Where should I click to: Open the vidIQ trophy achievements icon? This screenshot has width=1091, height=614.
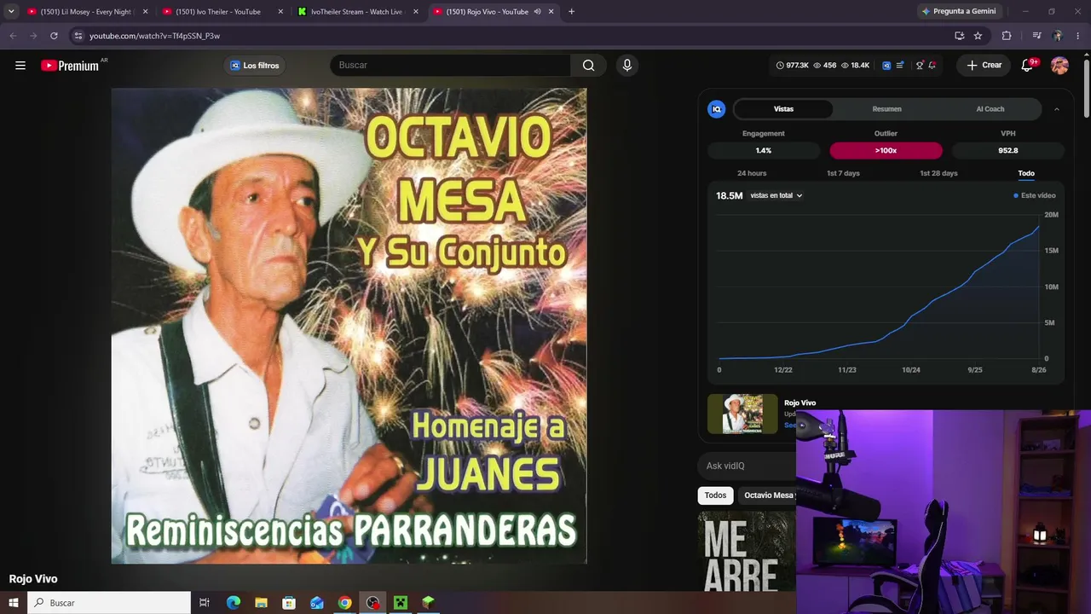tap(920, 66)
